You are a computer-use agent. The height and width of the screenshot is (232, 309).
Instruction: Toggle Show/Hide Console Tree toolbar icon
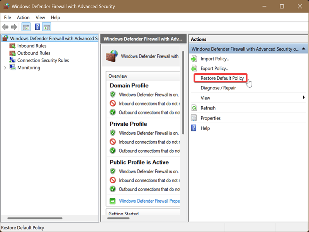coord(26,27)
